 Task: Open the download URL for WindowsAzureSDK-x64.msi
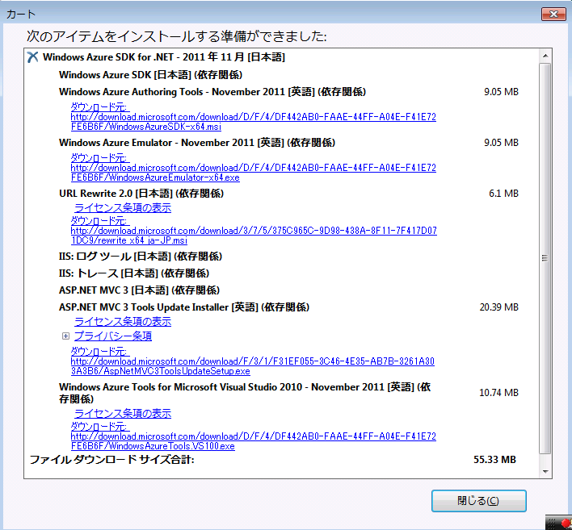[x=253, y=122]
